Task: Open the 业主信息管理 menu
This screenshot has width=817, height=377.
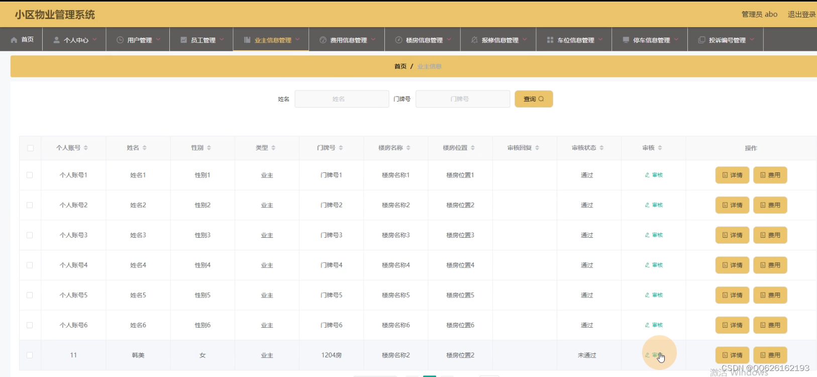Action: (x=271, y=40)
